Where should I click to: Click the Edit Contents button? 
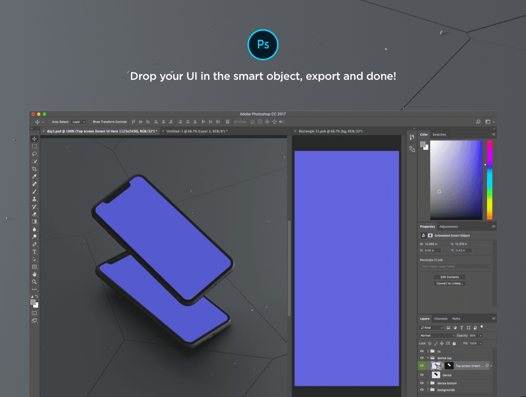(x=450, y=277)
